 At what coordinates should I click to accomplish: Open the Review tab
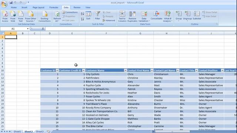pyautogui.click(x=77, y=7)
